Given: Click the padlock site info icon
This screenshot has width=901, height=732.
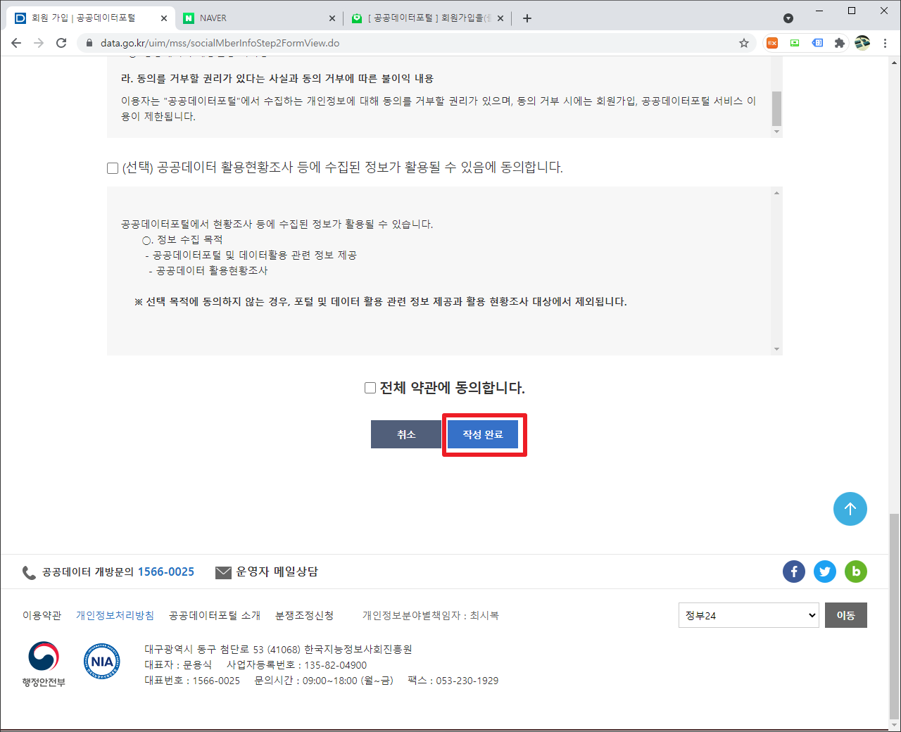Looking at the screenshot, I should click(89, 43).
